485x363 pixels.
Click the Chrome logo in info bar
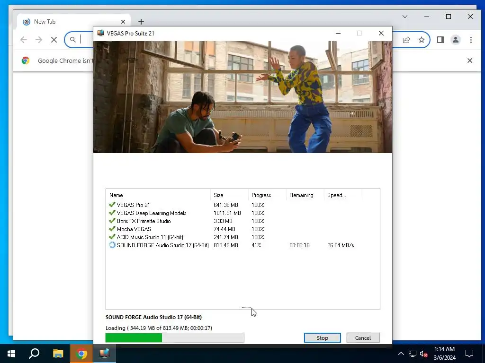[26, 60]
